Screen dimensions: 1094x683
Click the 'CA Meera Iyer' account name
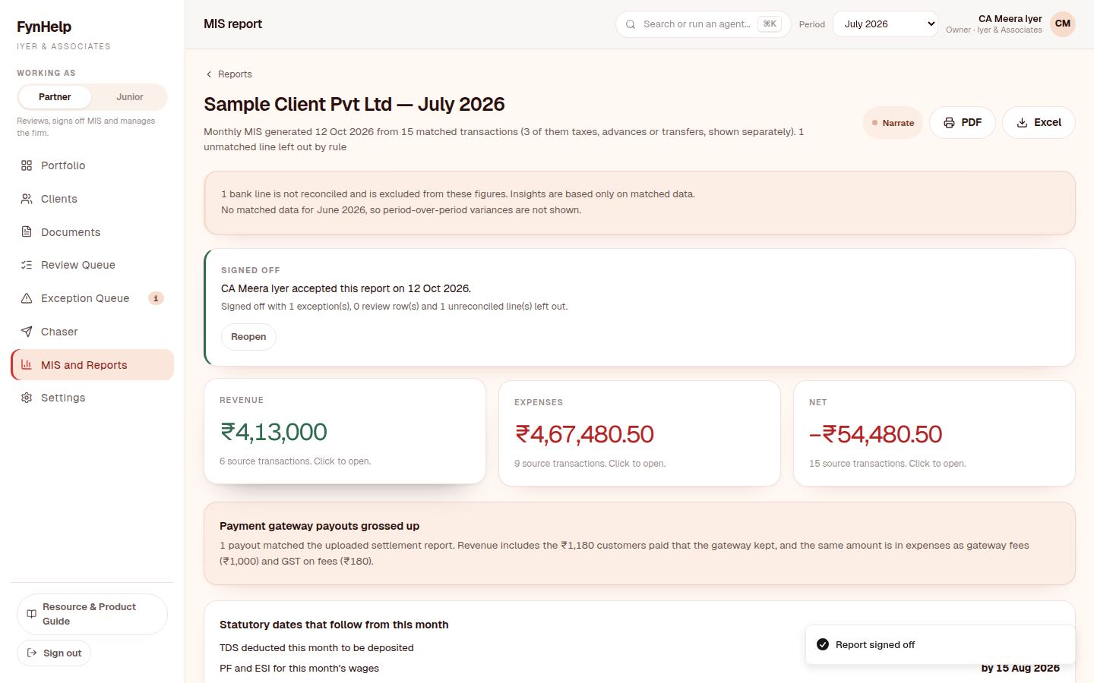(x=1010, y=19)
